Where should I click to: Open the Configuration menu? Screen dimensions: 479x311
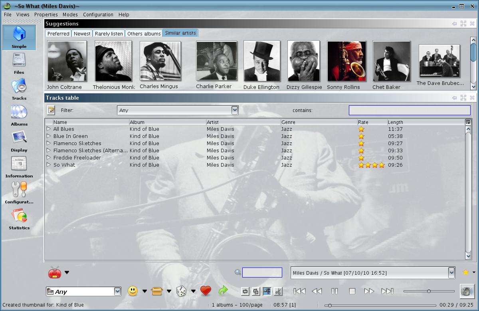(98, 14)
